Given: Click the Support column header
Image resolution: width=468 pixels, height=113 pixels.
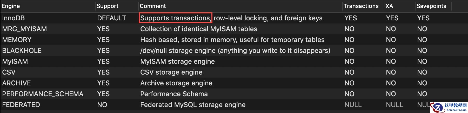Looking at the screenshot, I should click(107, 6).
